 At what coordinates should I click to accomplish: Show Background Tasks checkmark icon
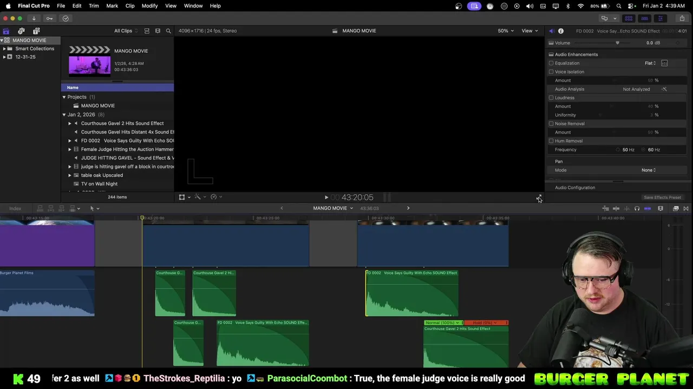(66, 18)
